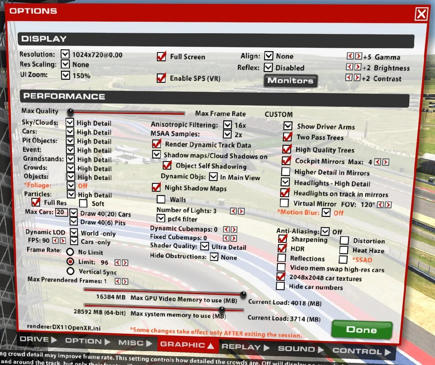Adjust Max Quality slider handle
The width and height of the screenshot is (435, 365).
click(x=71, y=112)
